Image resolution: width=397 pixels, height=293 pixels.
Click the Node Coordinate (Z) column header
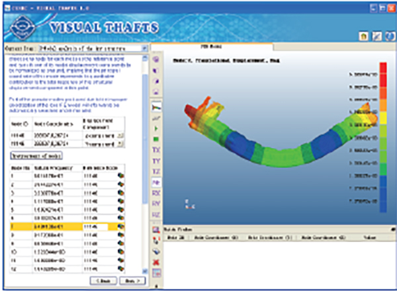click(x=323, y=237)
